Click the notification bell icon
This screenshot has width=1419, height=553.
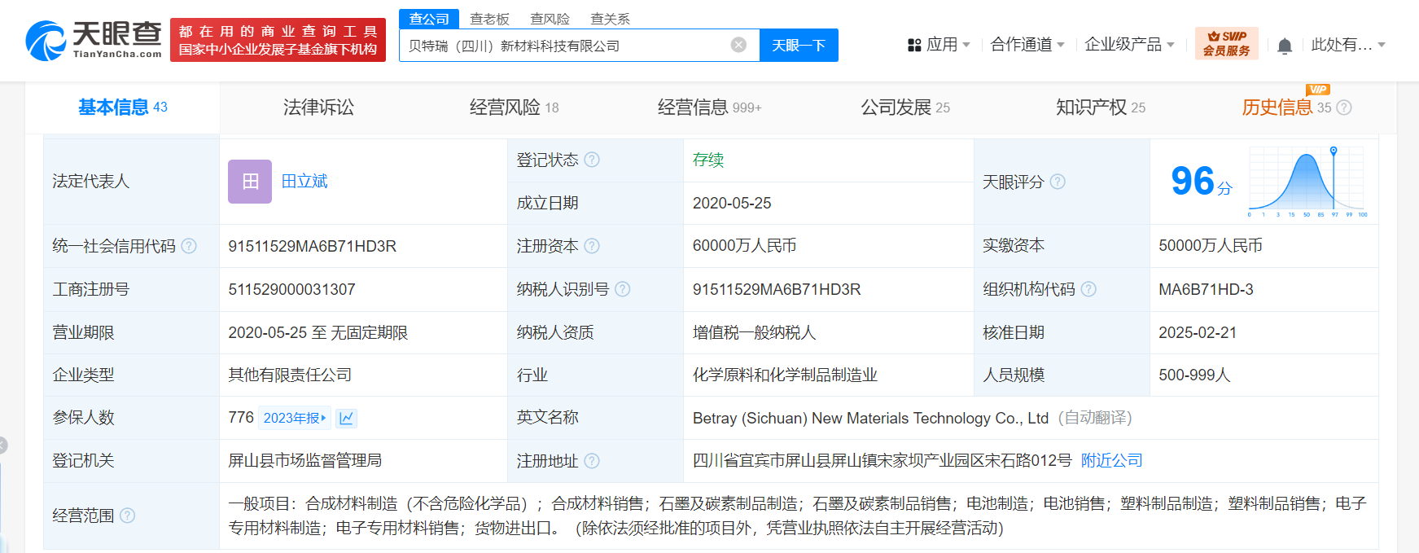(1285, 46)
